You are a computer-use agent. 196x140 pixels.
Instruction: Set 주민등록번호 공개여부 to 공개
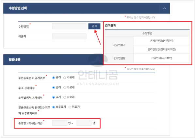pyautogui.click(x=54, y=78)
